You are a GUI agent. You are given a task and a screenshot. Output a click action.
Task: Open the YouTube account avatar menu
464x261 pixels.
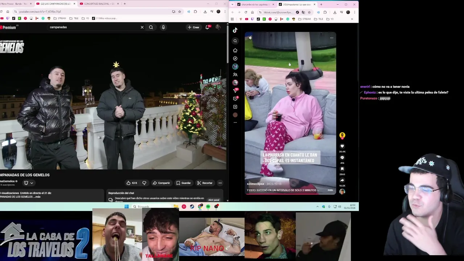point(218,27)
